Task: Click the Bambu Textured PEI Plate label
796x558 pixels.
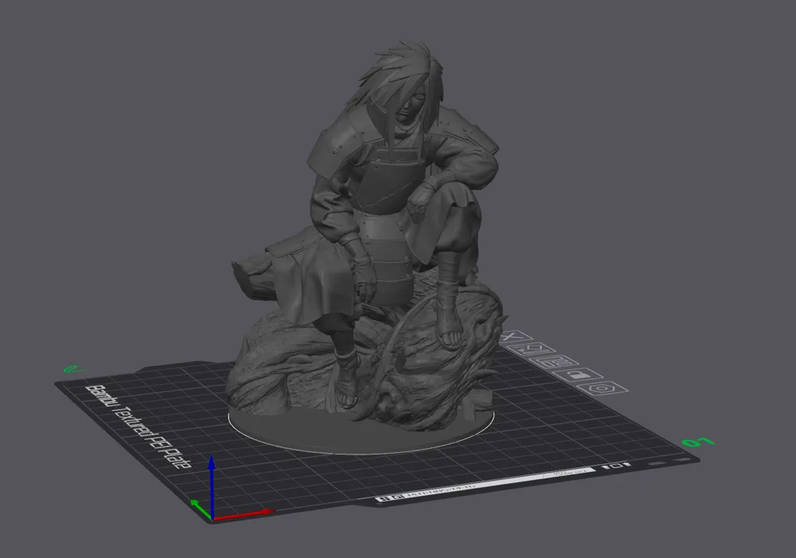Action: [138, 427]
